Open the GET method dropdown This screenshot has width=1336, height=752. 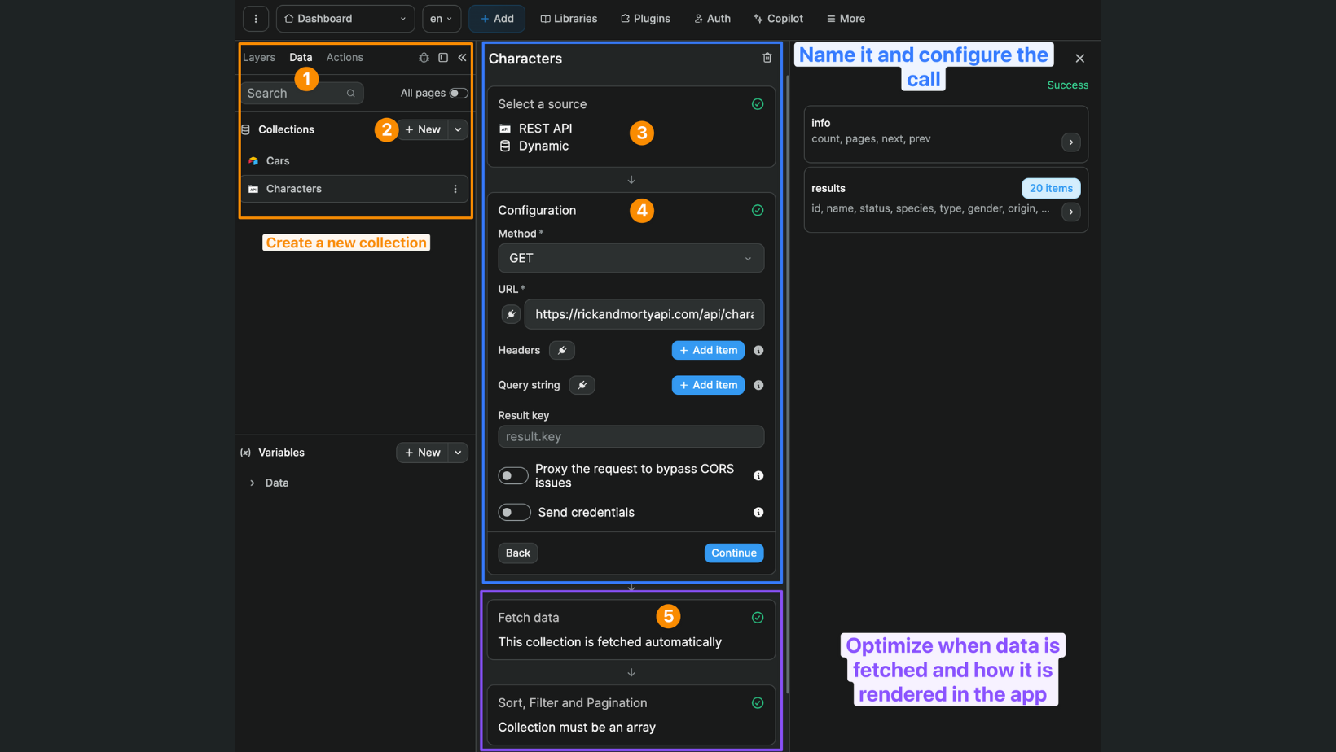coord(630,258)
